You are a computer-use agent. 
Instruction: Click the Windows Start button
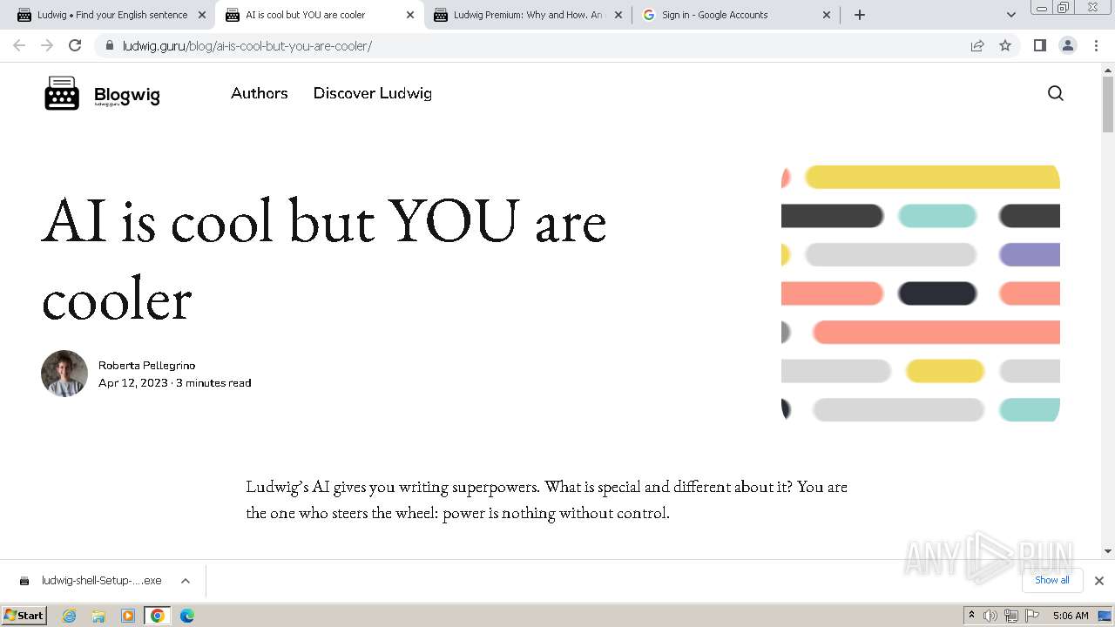(24, 616)
